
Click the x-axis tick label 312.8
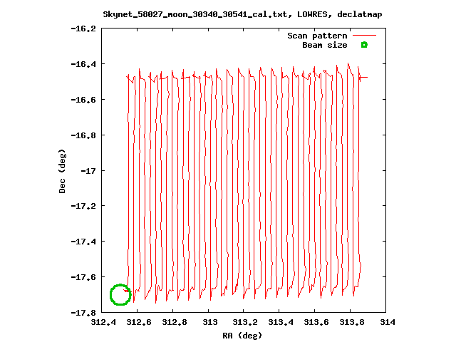[175, 322]
